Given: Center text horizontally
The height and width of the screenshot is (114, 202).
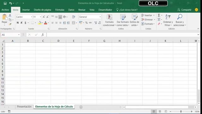Looking at the screenshot, I should pos(56,23).
